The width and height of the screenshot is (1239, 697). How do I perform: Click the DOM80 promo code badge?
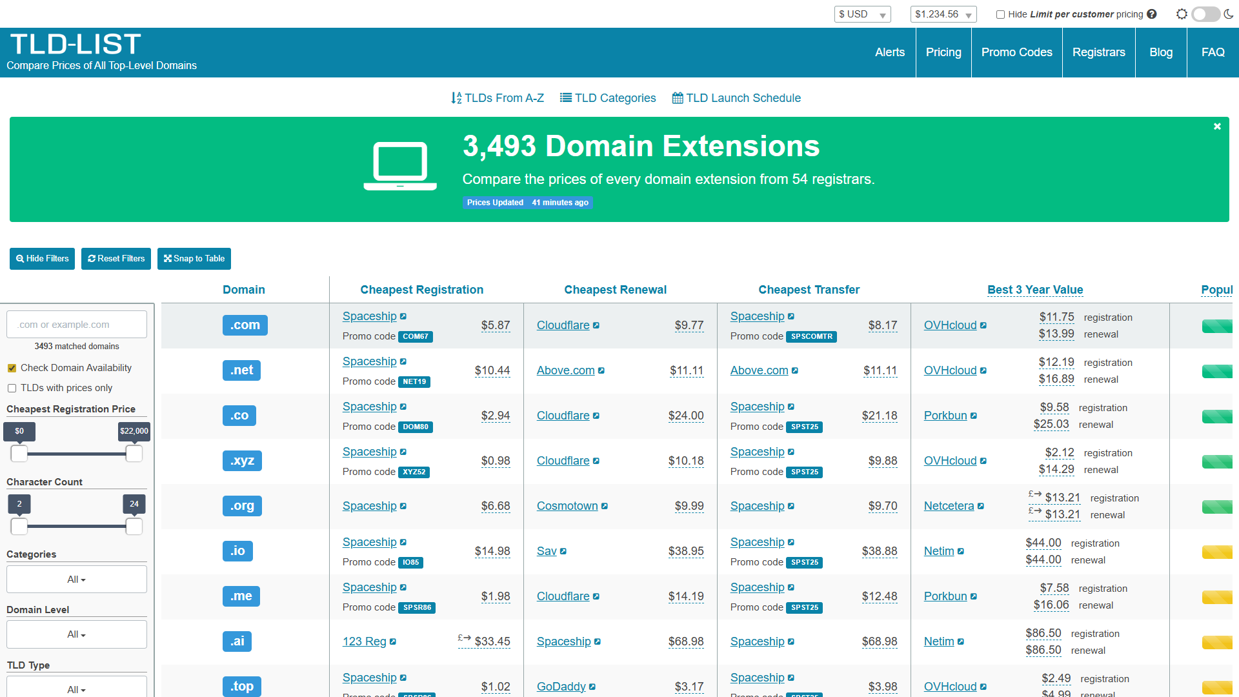click(x=416, y=427)
